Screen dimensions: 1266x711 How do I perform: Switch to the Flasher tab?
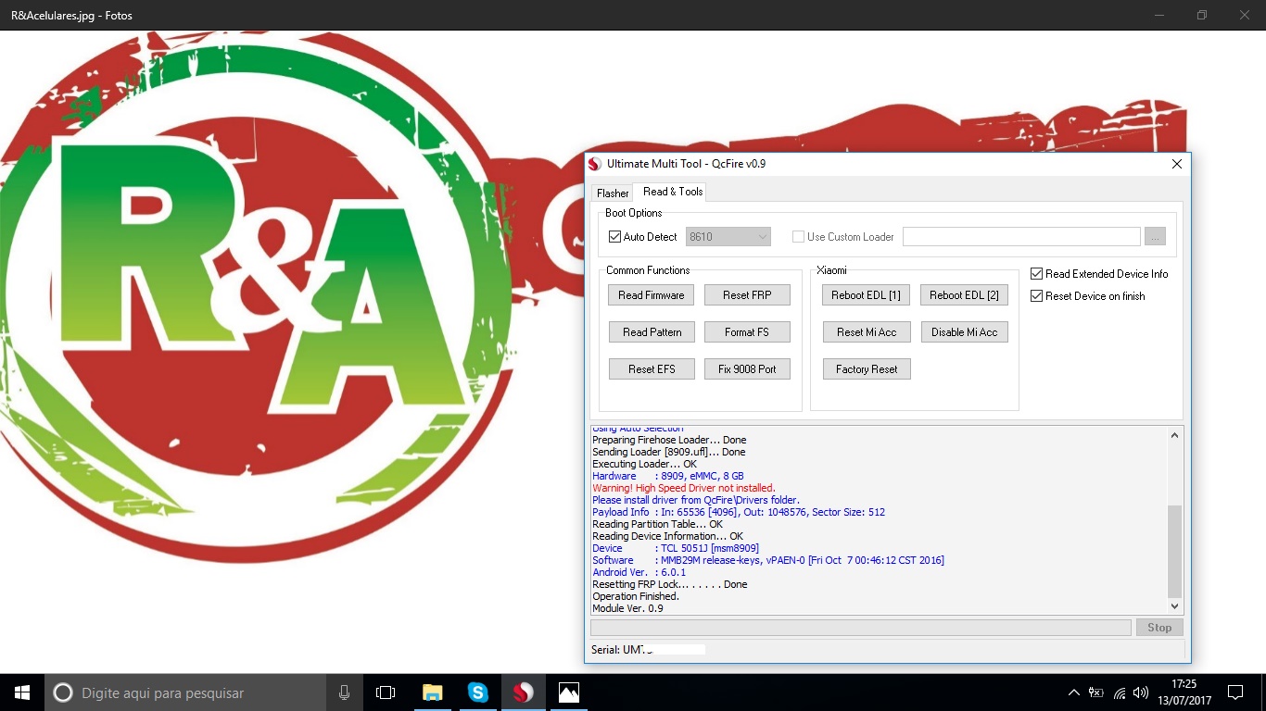pyautogui.click(x=613, y=193)
